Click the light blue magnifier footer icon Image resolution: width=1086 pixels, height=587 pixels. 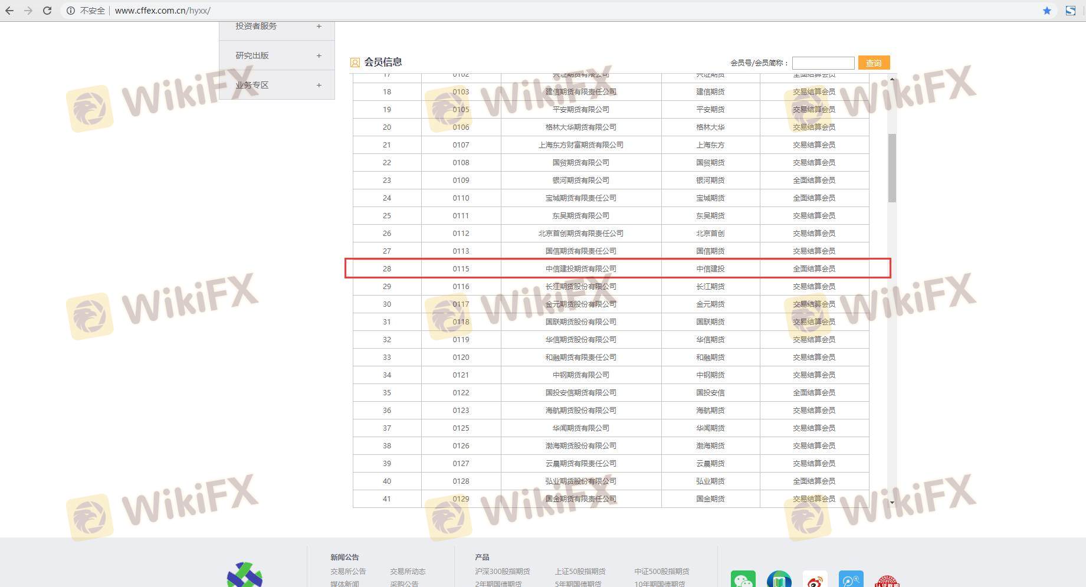tap(851, 580)
